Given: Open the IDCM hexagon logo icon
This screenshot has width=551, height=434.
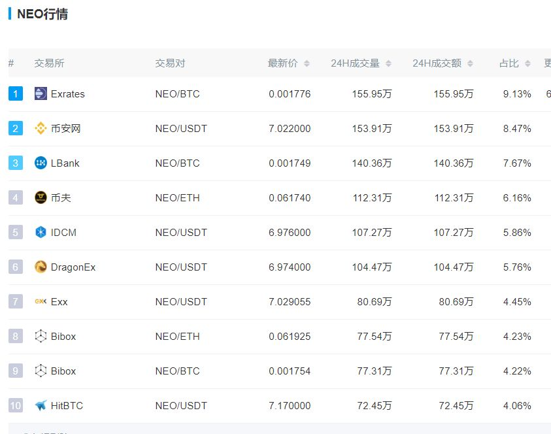Looking at the screenshot, I should 41,232.
